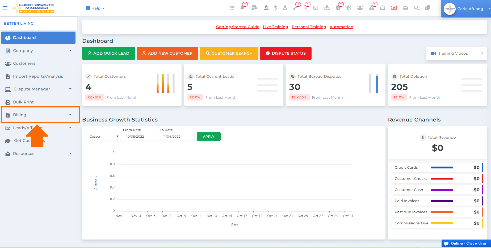Select Dashboard in the sidebar
The height and width of the screenshot is (248, 491).
(38, 38)
